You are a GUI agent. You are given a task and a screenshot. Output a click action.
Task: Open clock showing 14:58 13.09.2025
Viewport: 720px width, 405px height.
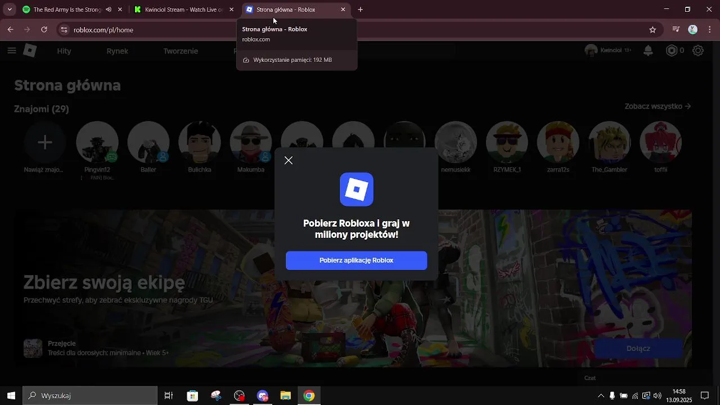[679, 395]
